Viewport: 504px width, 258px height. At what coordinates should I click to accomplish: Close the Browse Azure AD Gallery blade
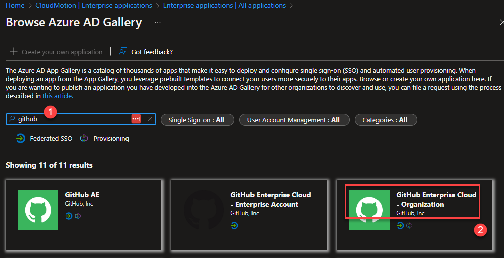coord(501,22)
